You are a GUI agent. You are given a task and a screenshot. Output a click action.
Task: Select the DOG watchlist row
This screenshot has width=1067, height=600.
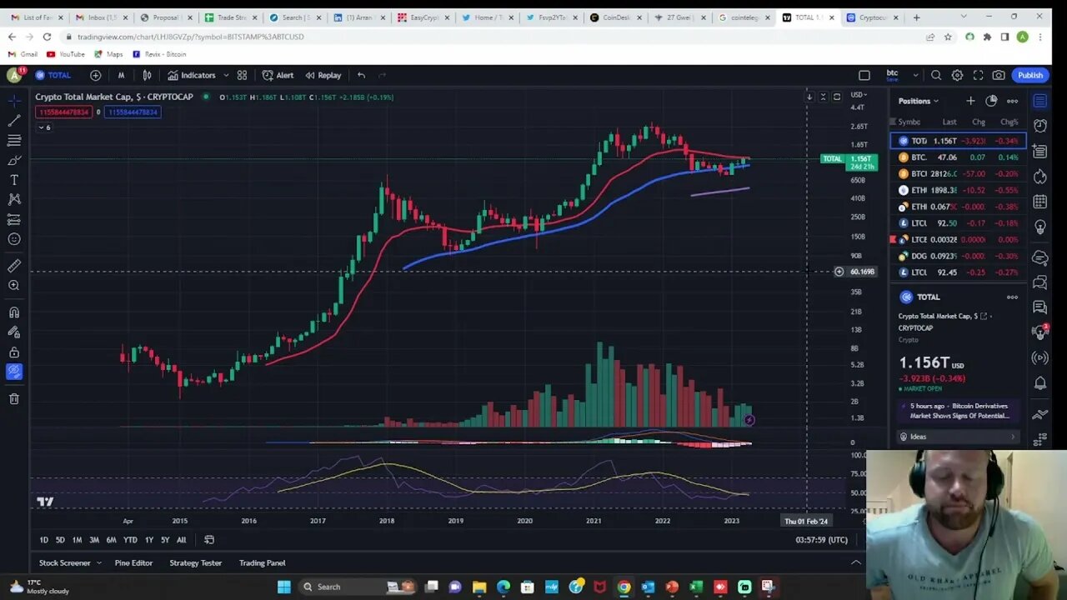(x=958, y=256)
